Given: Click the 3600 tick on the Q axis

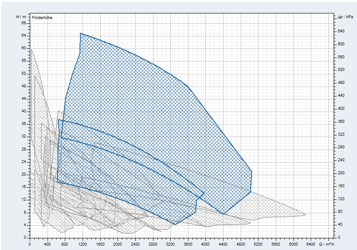Looking at the screenshot, I should pyautogui.click(x=188, y=244).
